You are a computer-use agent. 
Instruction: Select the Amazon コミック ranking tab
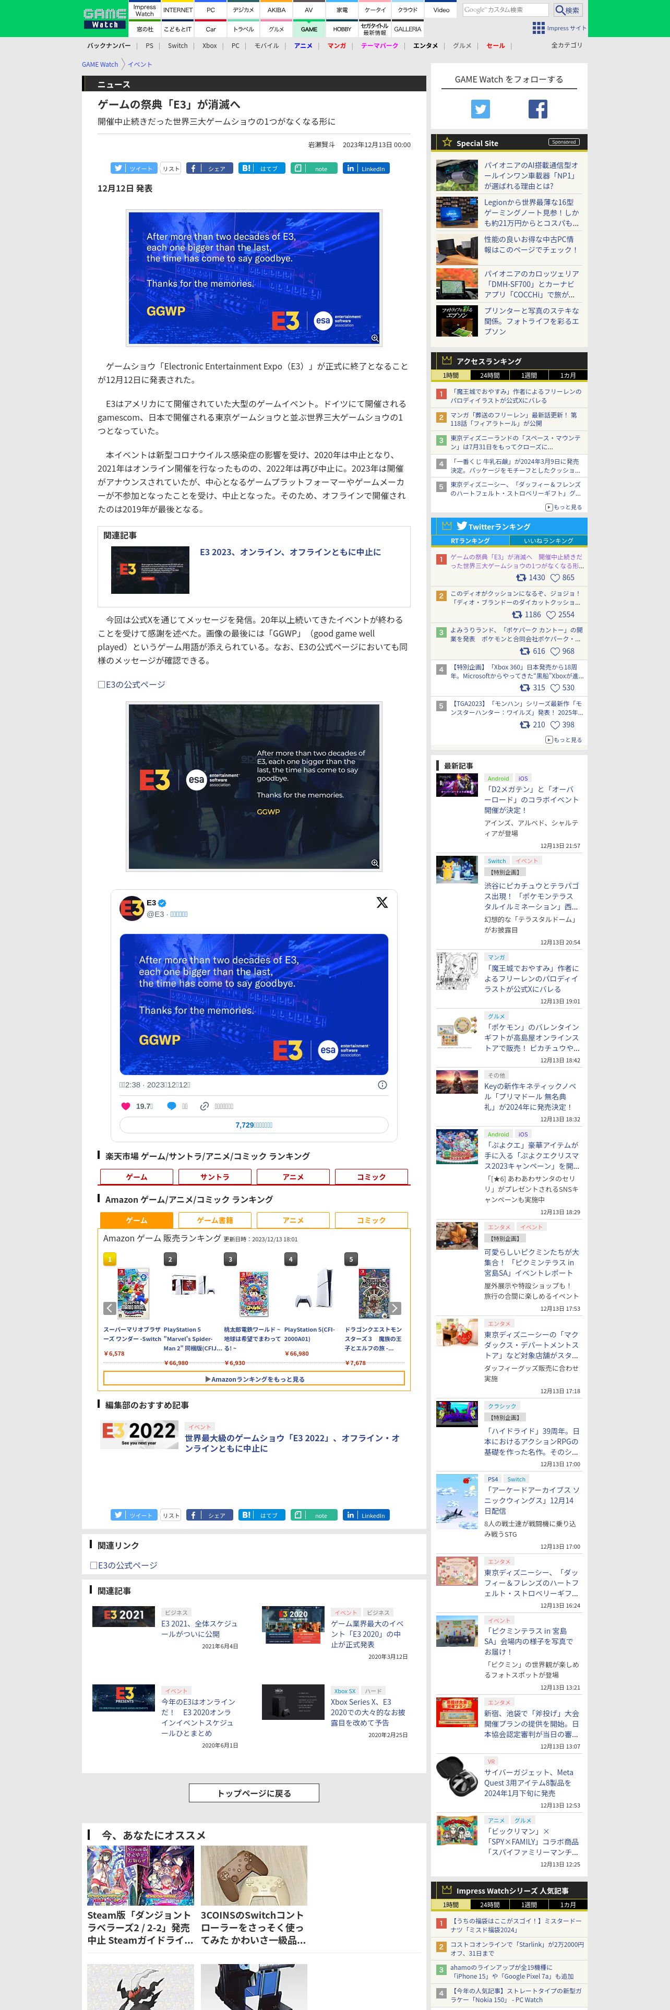coord(372,1221)
